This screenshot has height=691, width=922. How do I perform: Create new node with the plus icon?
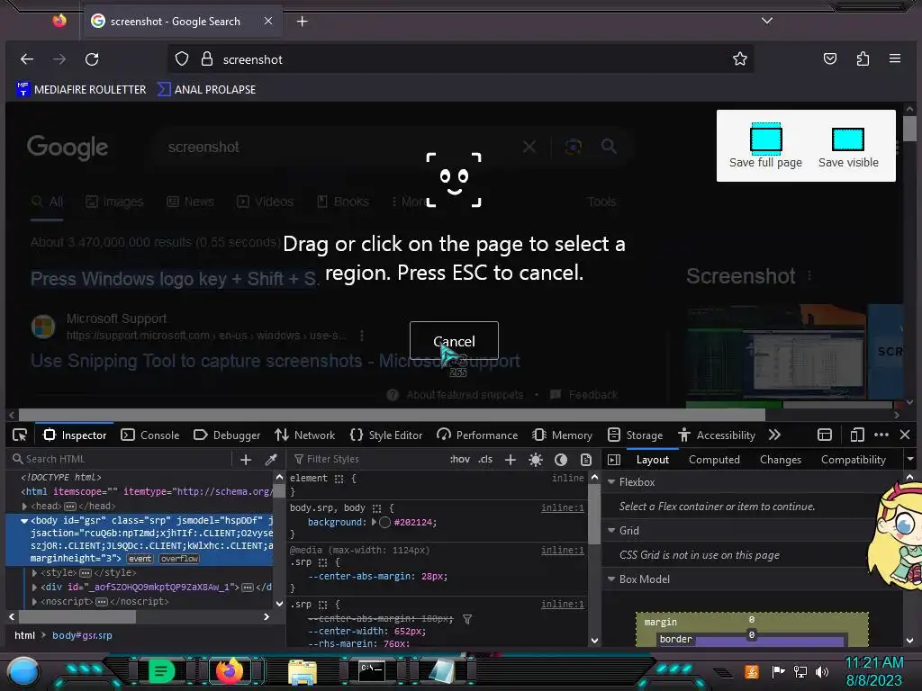[x=246, y=460]
